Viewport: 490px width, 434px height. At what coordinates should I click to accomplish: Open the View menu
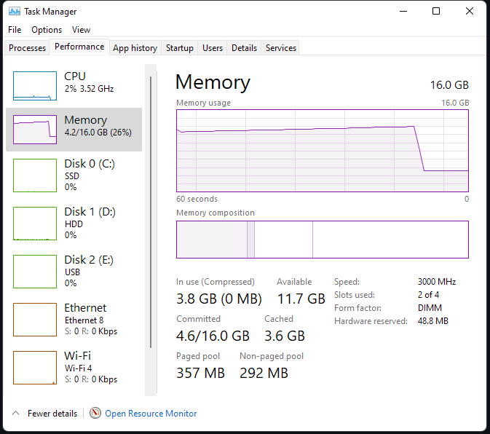click(81, 30)
